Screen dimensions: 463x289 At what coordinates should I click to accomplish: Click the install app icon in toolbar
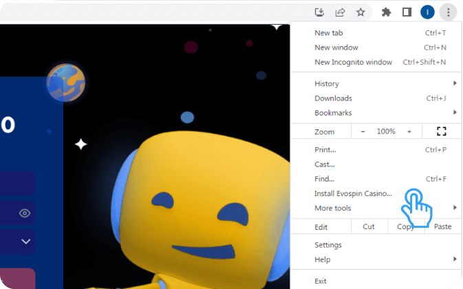click(319, 12)
